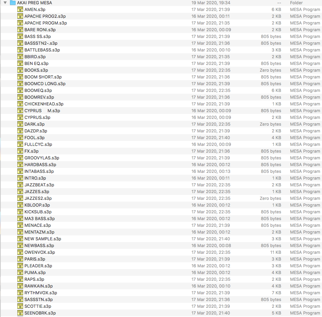Click the CYPRUS.s3p file icon

point(20,117)
